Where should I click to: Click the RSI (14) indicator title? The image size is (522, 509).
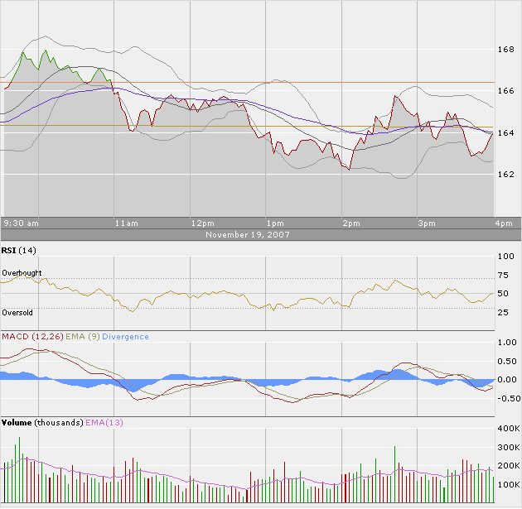point(18,250)
